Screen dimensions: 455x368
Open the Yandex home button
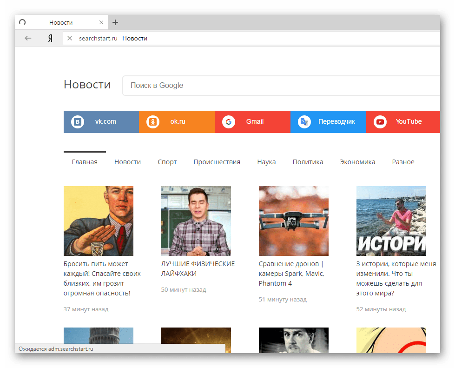pyautogui.click(x=50, y=38)
